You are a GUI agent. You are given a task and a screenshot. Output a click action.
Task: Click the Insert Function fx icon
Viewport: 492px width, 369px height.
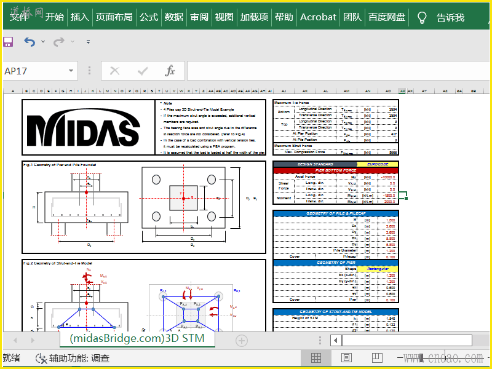(x=170, y=71)
